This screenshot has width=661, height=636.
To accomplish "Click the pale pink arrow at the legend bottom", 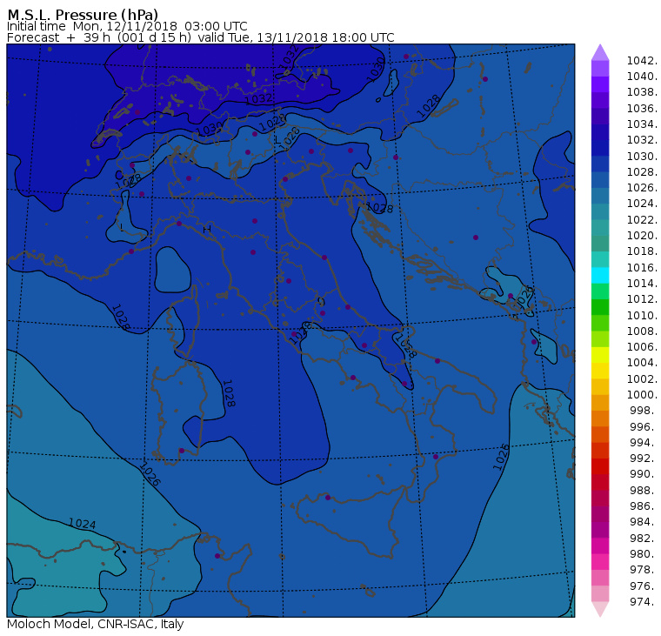I will [600, 609].
